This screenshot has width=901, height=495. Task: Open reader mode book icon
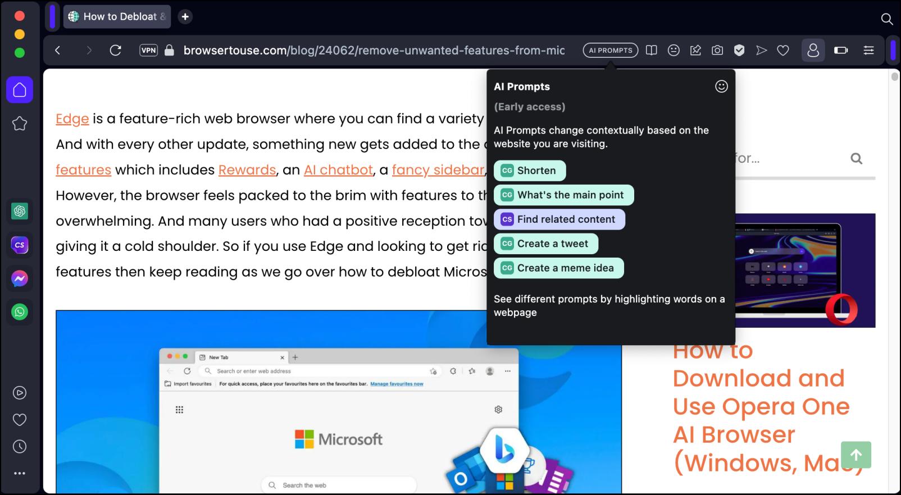click(x=652, y=51)
